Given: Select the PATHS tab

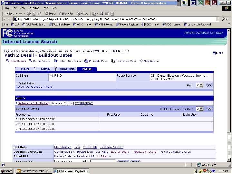Looking at the screenshot, I should click(x=87, y=69).
